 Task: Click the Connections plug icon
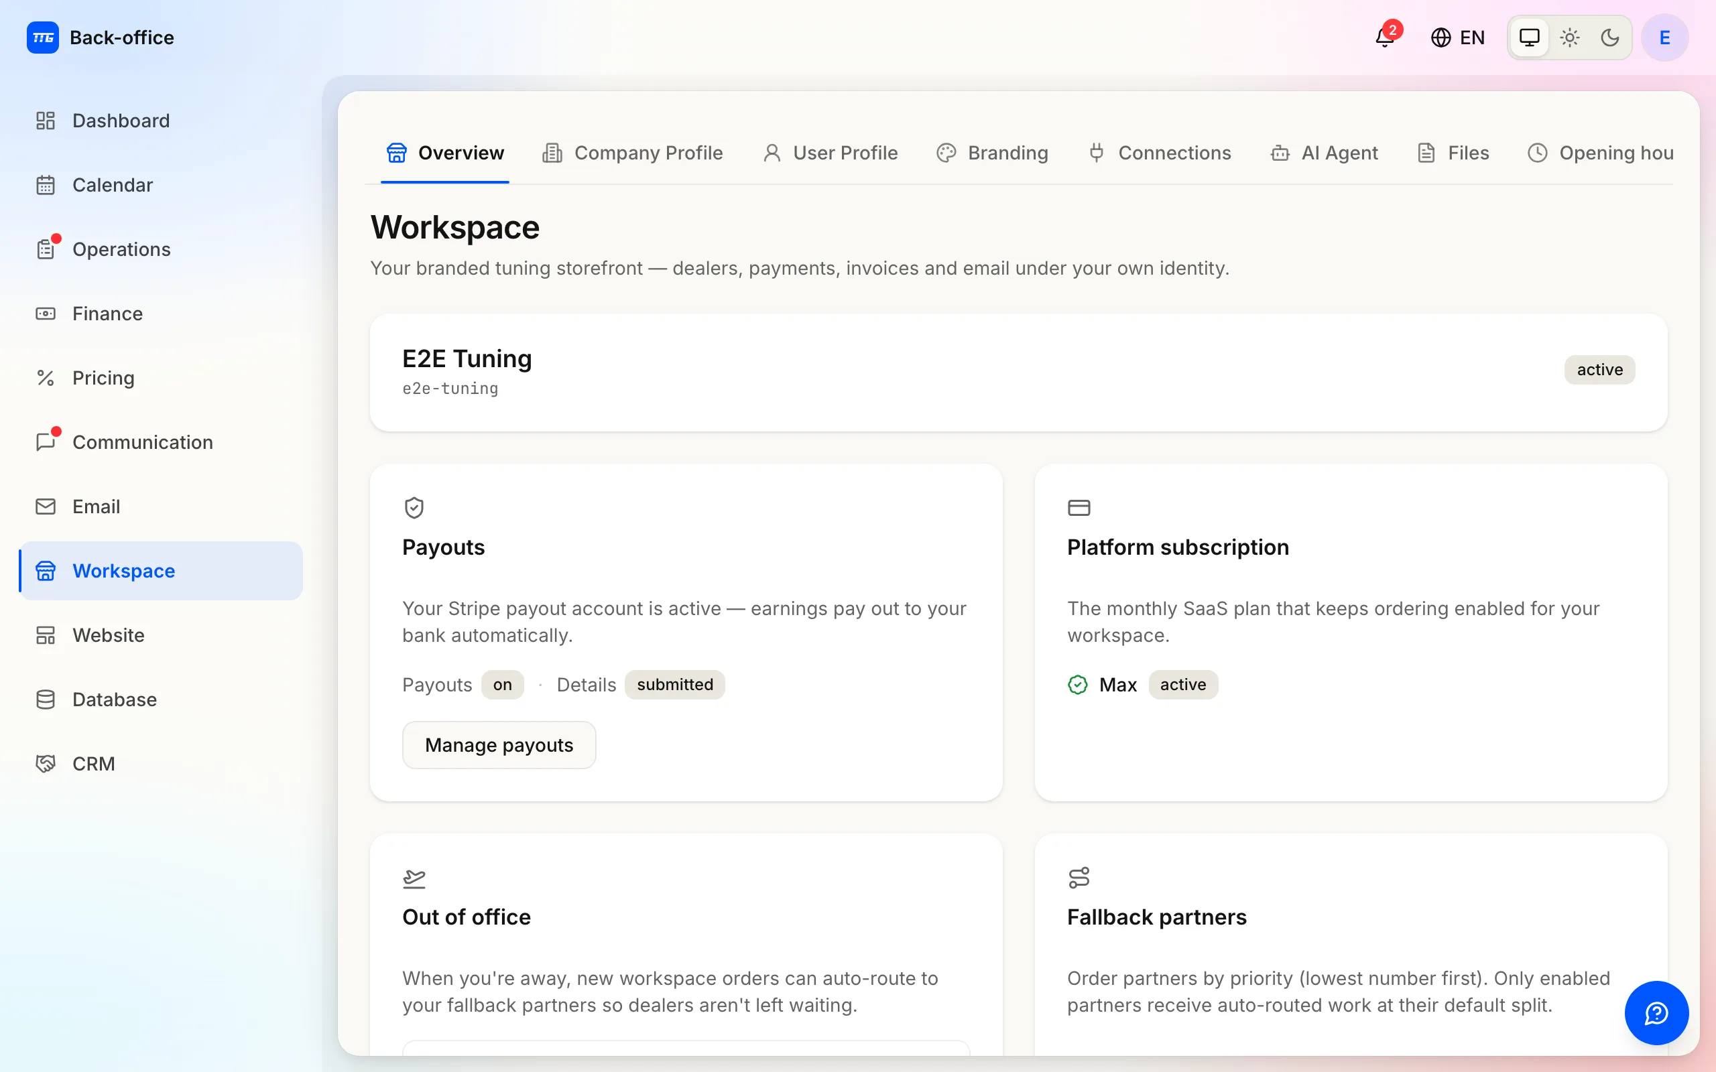[1096, 153]
